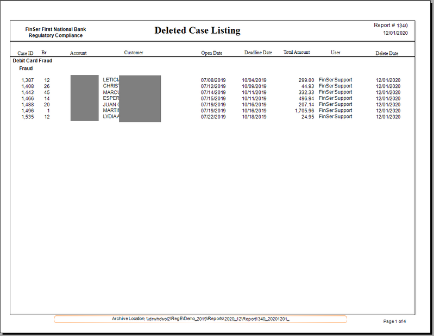Click branch 20 in case 1,488 row
This screenshot has width=434, height=336.
[47, 105]
